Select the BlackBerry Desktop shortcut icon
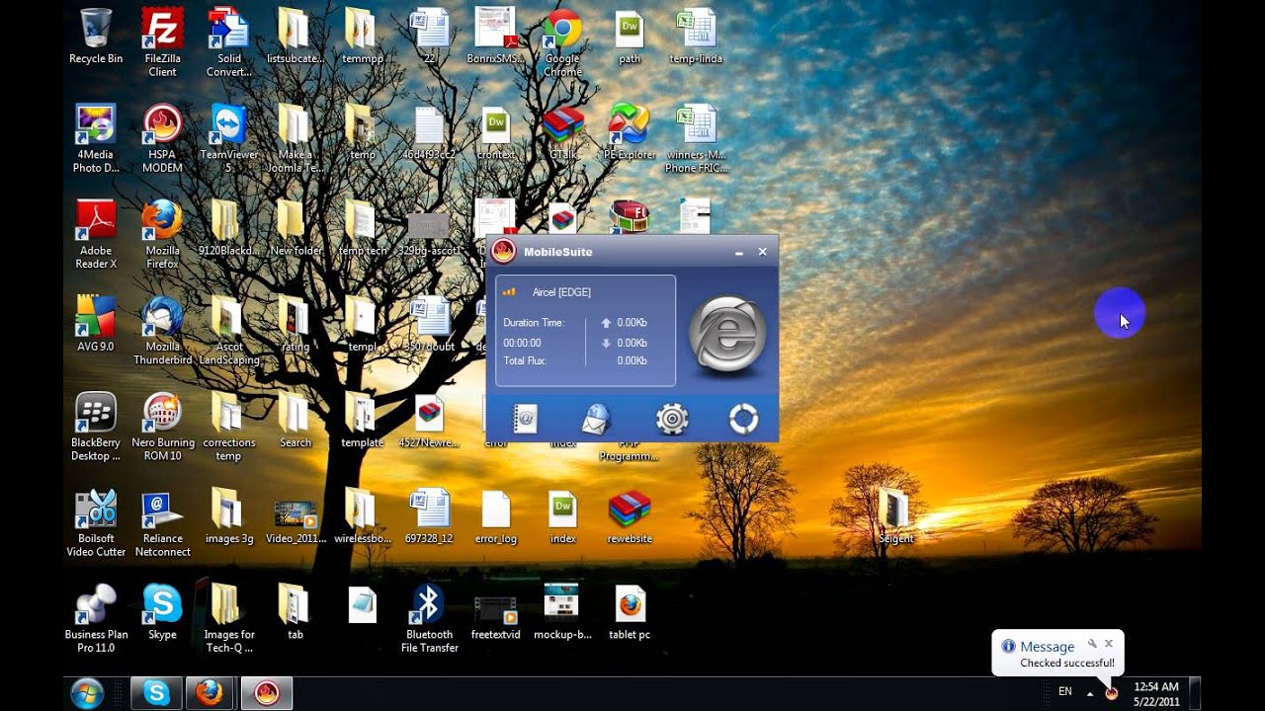The height and width of the screenshot is (711, 1265). pyautogui.click(x=96, y=427)
